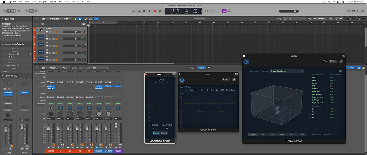Collapse the Quick Help section
The height and width of the screenshot is (155, 367).
pyautogui.click(x=2, y=19)
